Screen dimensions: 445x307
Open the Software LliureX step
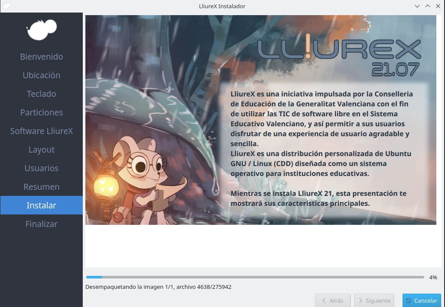pos(42,131)
